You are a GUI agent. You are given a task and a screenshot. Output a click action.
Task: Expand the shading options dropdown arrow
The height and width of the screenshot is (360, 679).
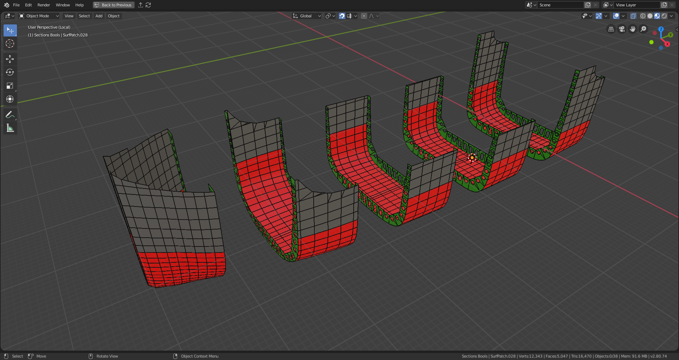[671, 16]
